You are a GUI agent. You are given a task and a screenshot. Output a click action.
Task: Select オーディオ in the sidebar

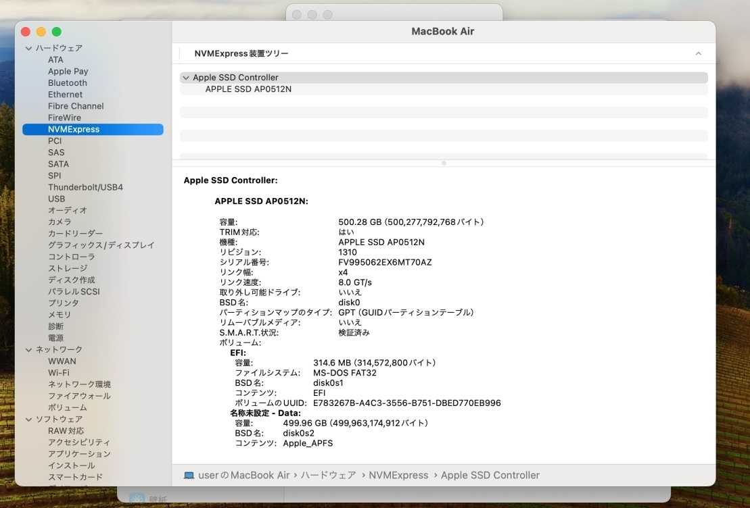click(x=68, y=210)
